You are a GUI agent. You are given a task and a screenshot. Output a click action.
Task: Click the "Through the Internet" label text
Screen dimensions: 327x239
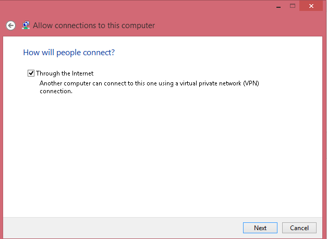pos(65,73)
